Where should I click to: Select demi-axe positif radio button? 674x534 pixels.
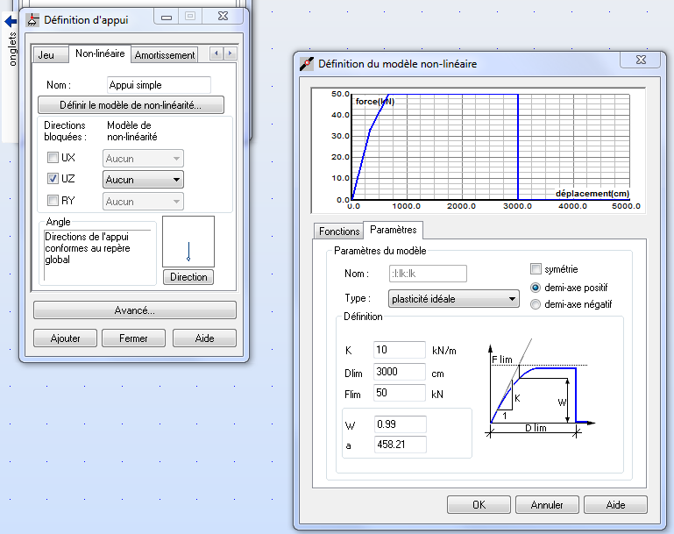tap(536, 288)
